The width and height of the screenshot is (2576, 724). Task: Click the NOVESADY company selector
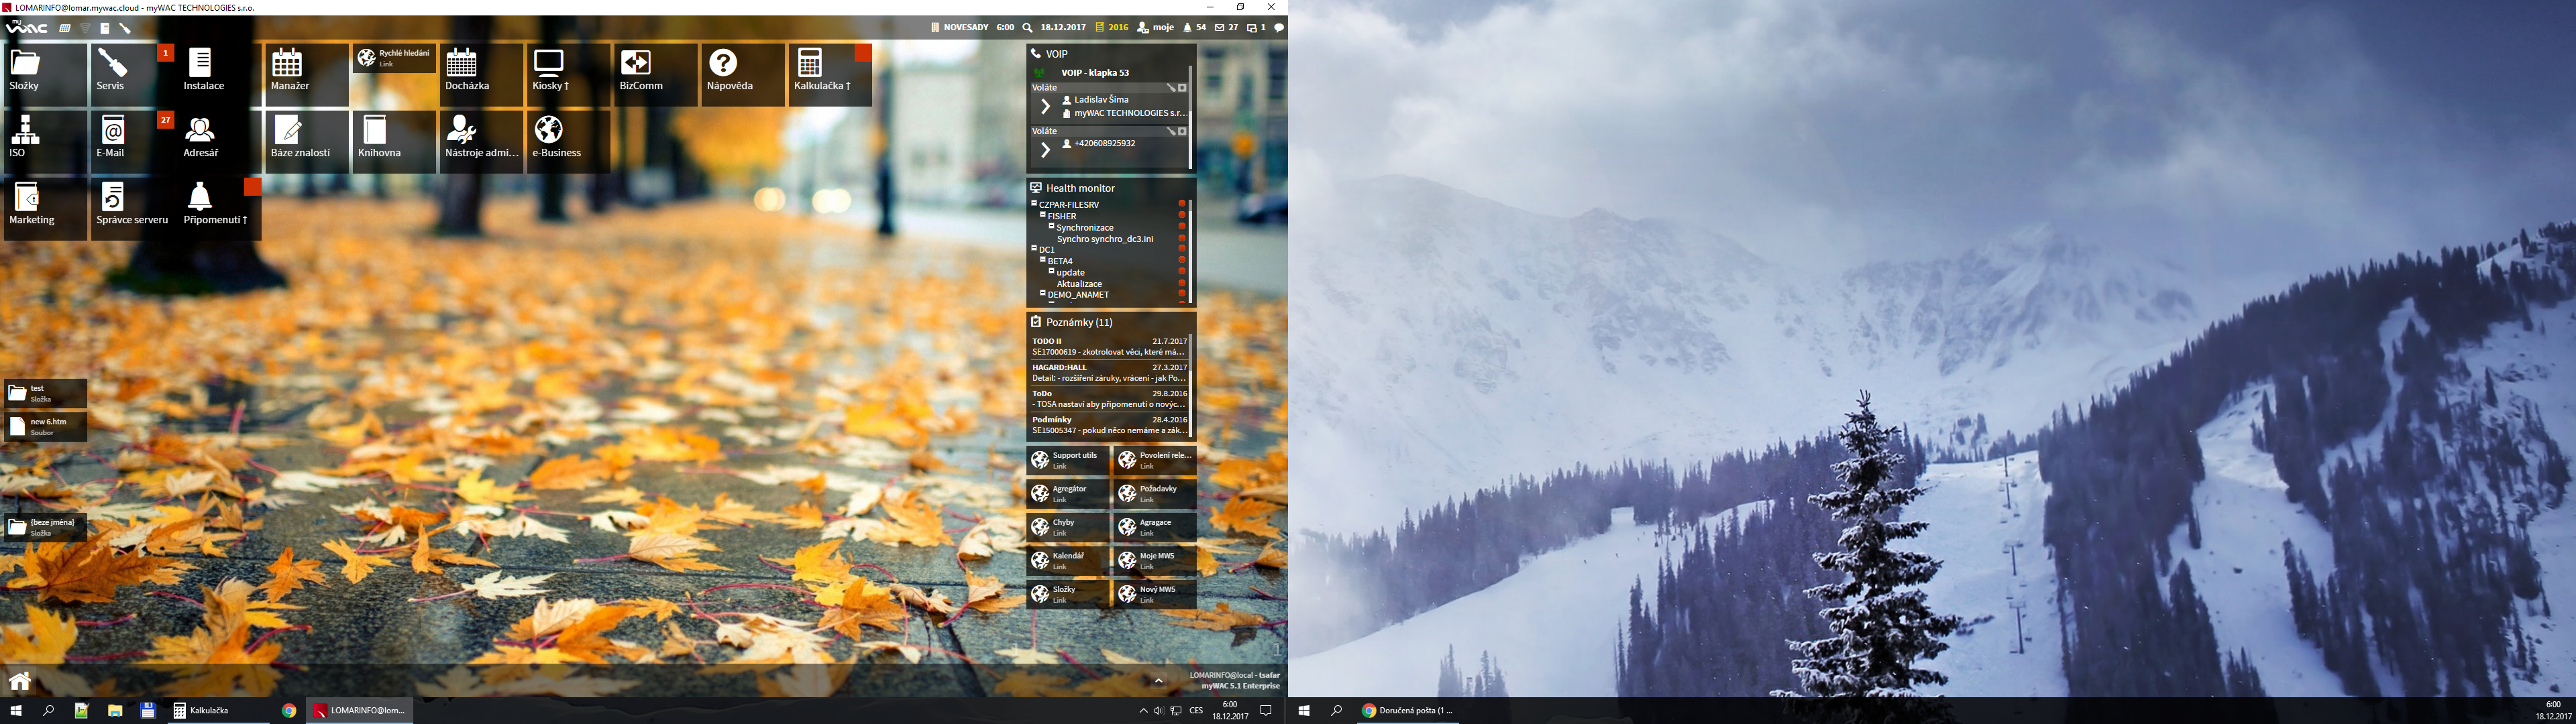point(959,28)
